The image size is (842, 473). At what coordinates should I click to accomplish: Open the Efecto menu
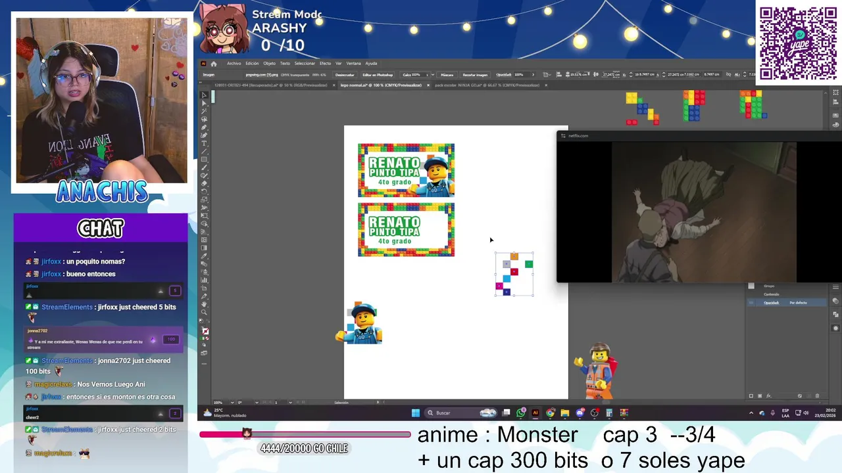click(x=326, y=64)
